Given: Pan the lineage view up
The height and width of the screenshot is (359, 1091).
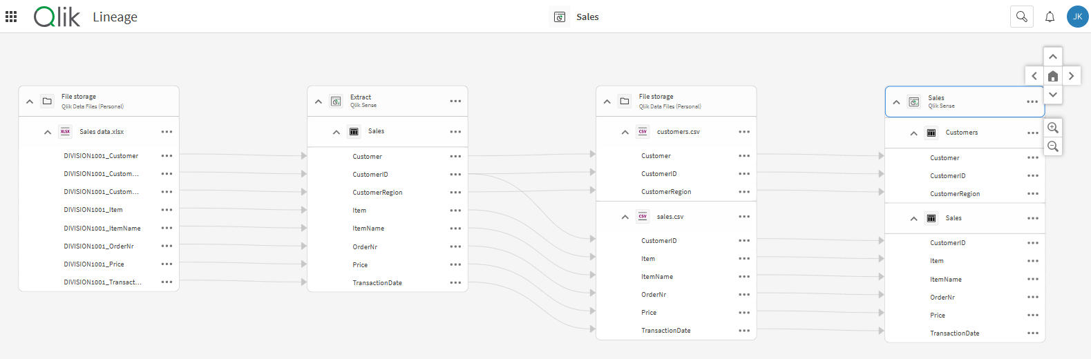Looking at the screenshot, I should [1052, 57].
